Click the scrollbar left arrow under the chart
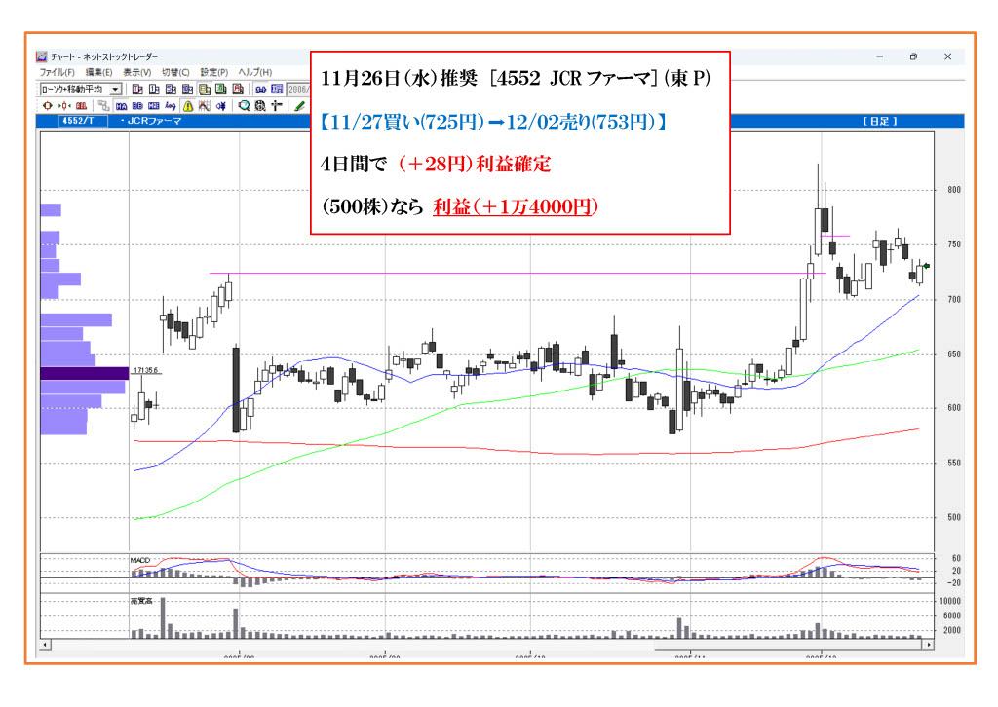The height and width of the screenshot is (707, 998). (45, 644)
